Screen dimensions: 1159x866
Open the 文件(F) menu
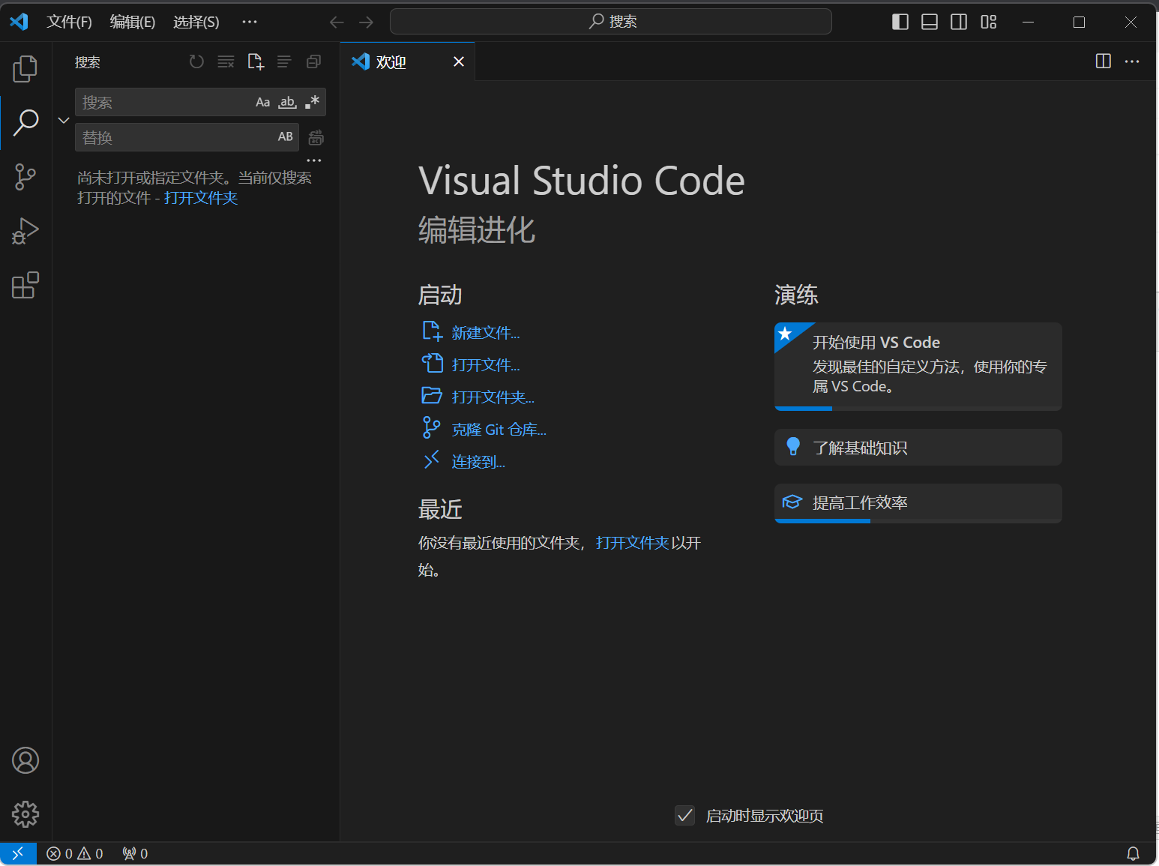(70, 22)
